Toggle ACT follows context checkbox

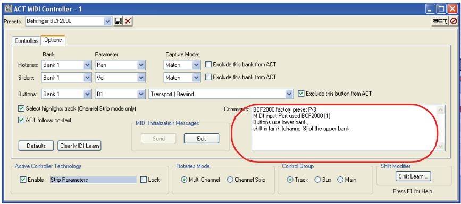coord(21,120)
